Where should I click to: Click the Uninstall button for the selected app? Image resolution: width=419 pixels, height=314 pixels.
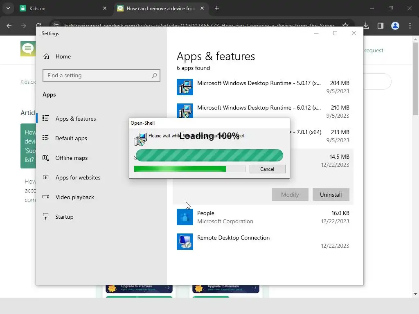331,195
